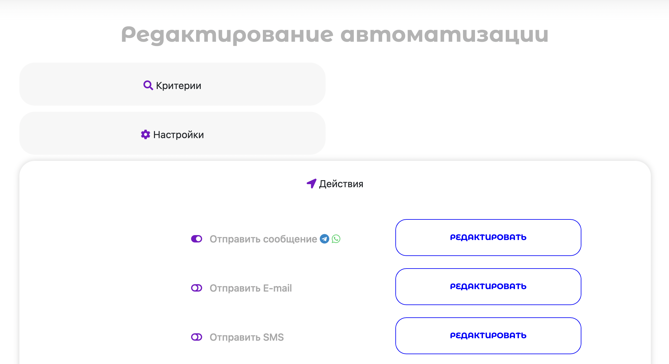
Task: Click the magnifier icon beside Критерии
Action: [x=148, y=85]
